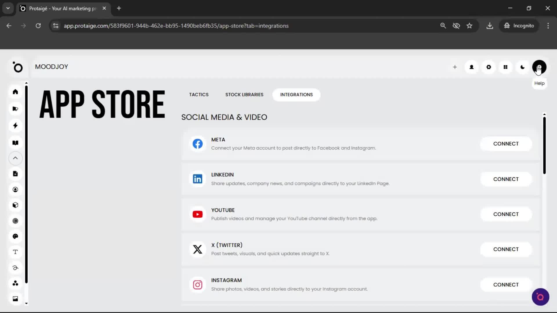The width and height of the screenshot is (557, 313).
Task: Click the 3D cube sidebar icon
Action: point(15,205)
